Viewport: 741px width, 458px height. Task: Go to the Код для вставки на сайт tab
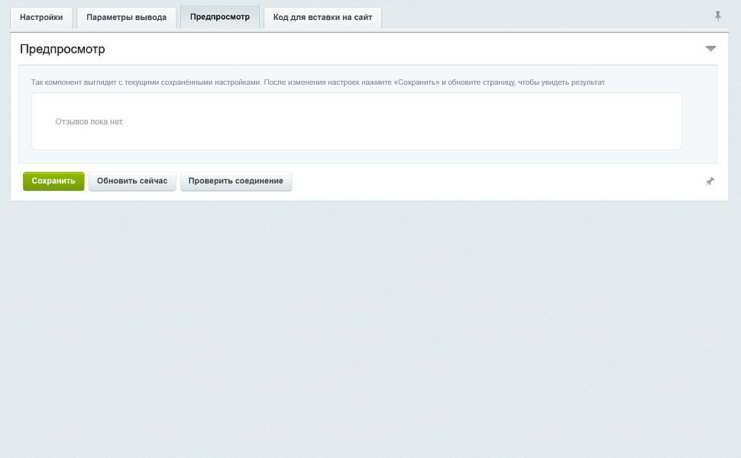[x=322, y=18]
